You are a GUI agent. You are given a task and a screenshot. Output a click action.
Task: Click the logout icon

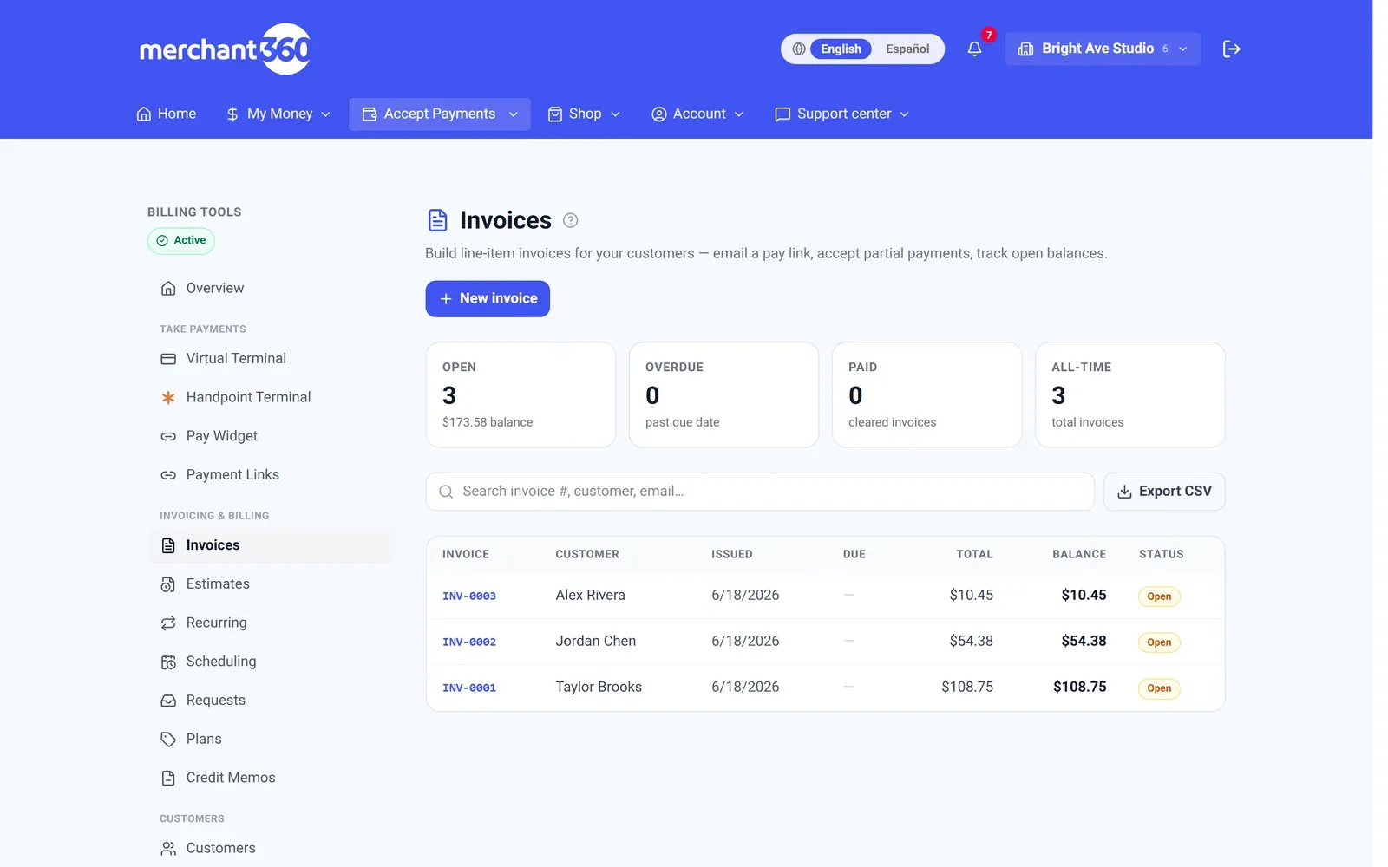tap(1231, 49)
